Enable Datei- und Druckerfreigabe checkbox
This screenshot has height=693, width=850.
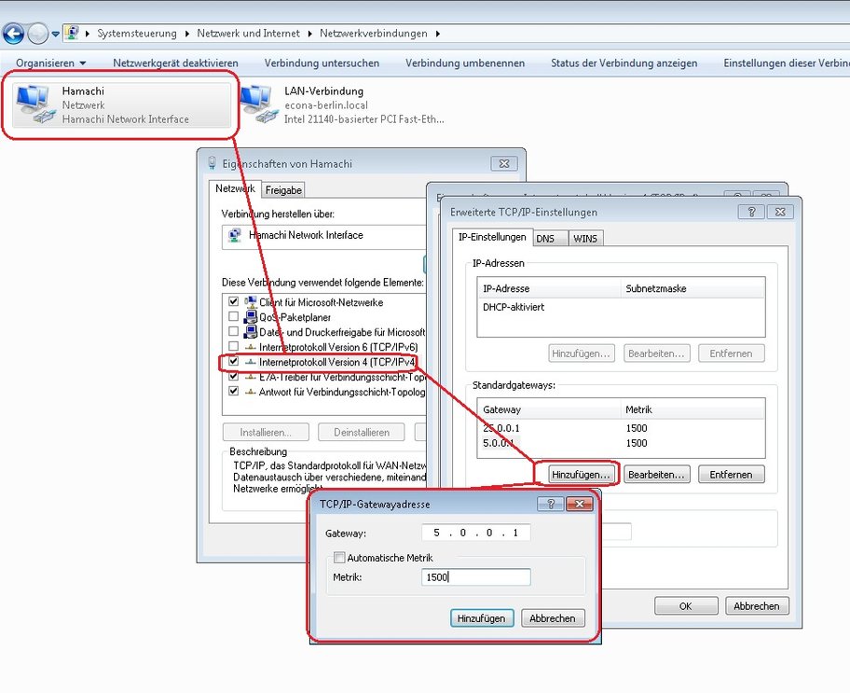(234, 331)
